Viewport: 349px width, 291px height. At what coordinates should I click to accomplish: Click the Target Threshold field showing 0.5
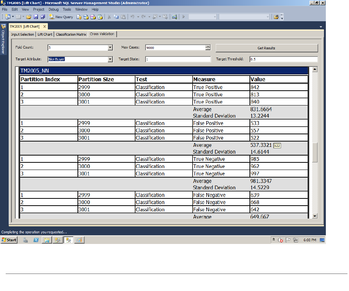[x=284, y=59]
